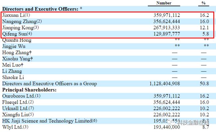Viewport: 216px width, 132px height.
Task: Click the shareholder "Urknall Ltd.(7)"
Action: 18,108
